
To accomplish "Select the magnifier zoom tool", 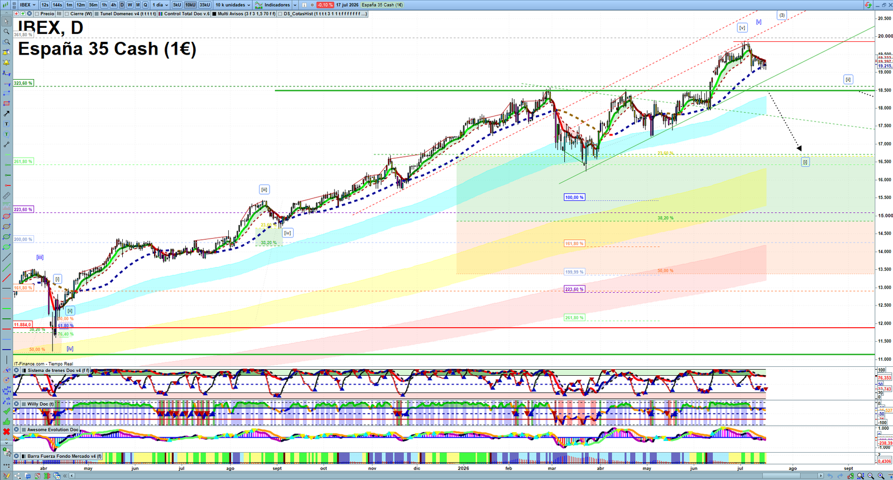I will [6, 31].
